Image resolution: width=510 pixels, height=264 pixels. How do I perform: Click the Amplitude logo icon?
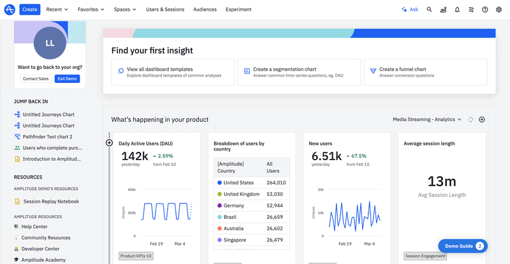coord(9,10)
